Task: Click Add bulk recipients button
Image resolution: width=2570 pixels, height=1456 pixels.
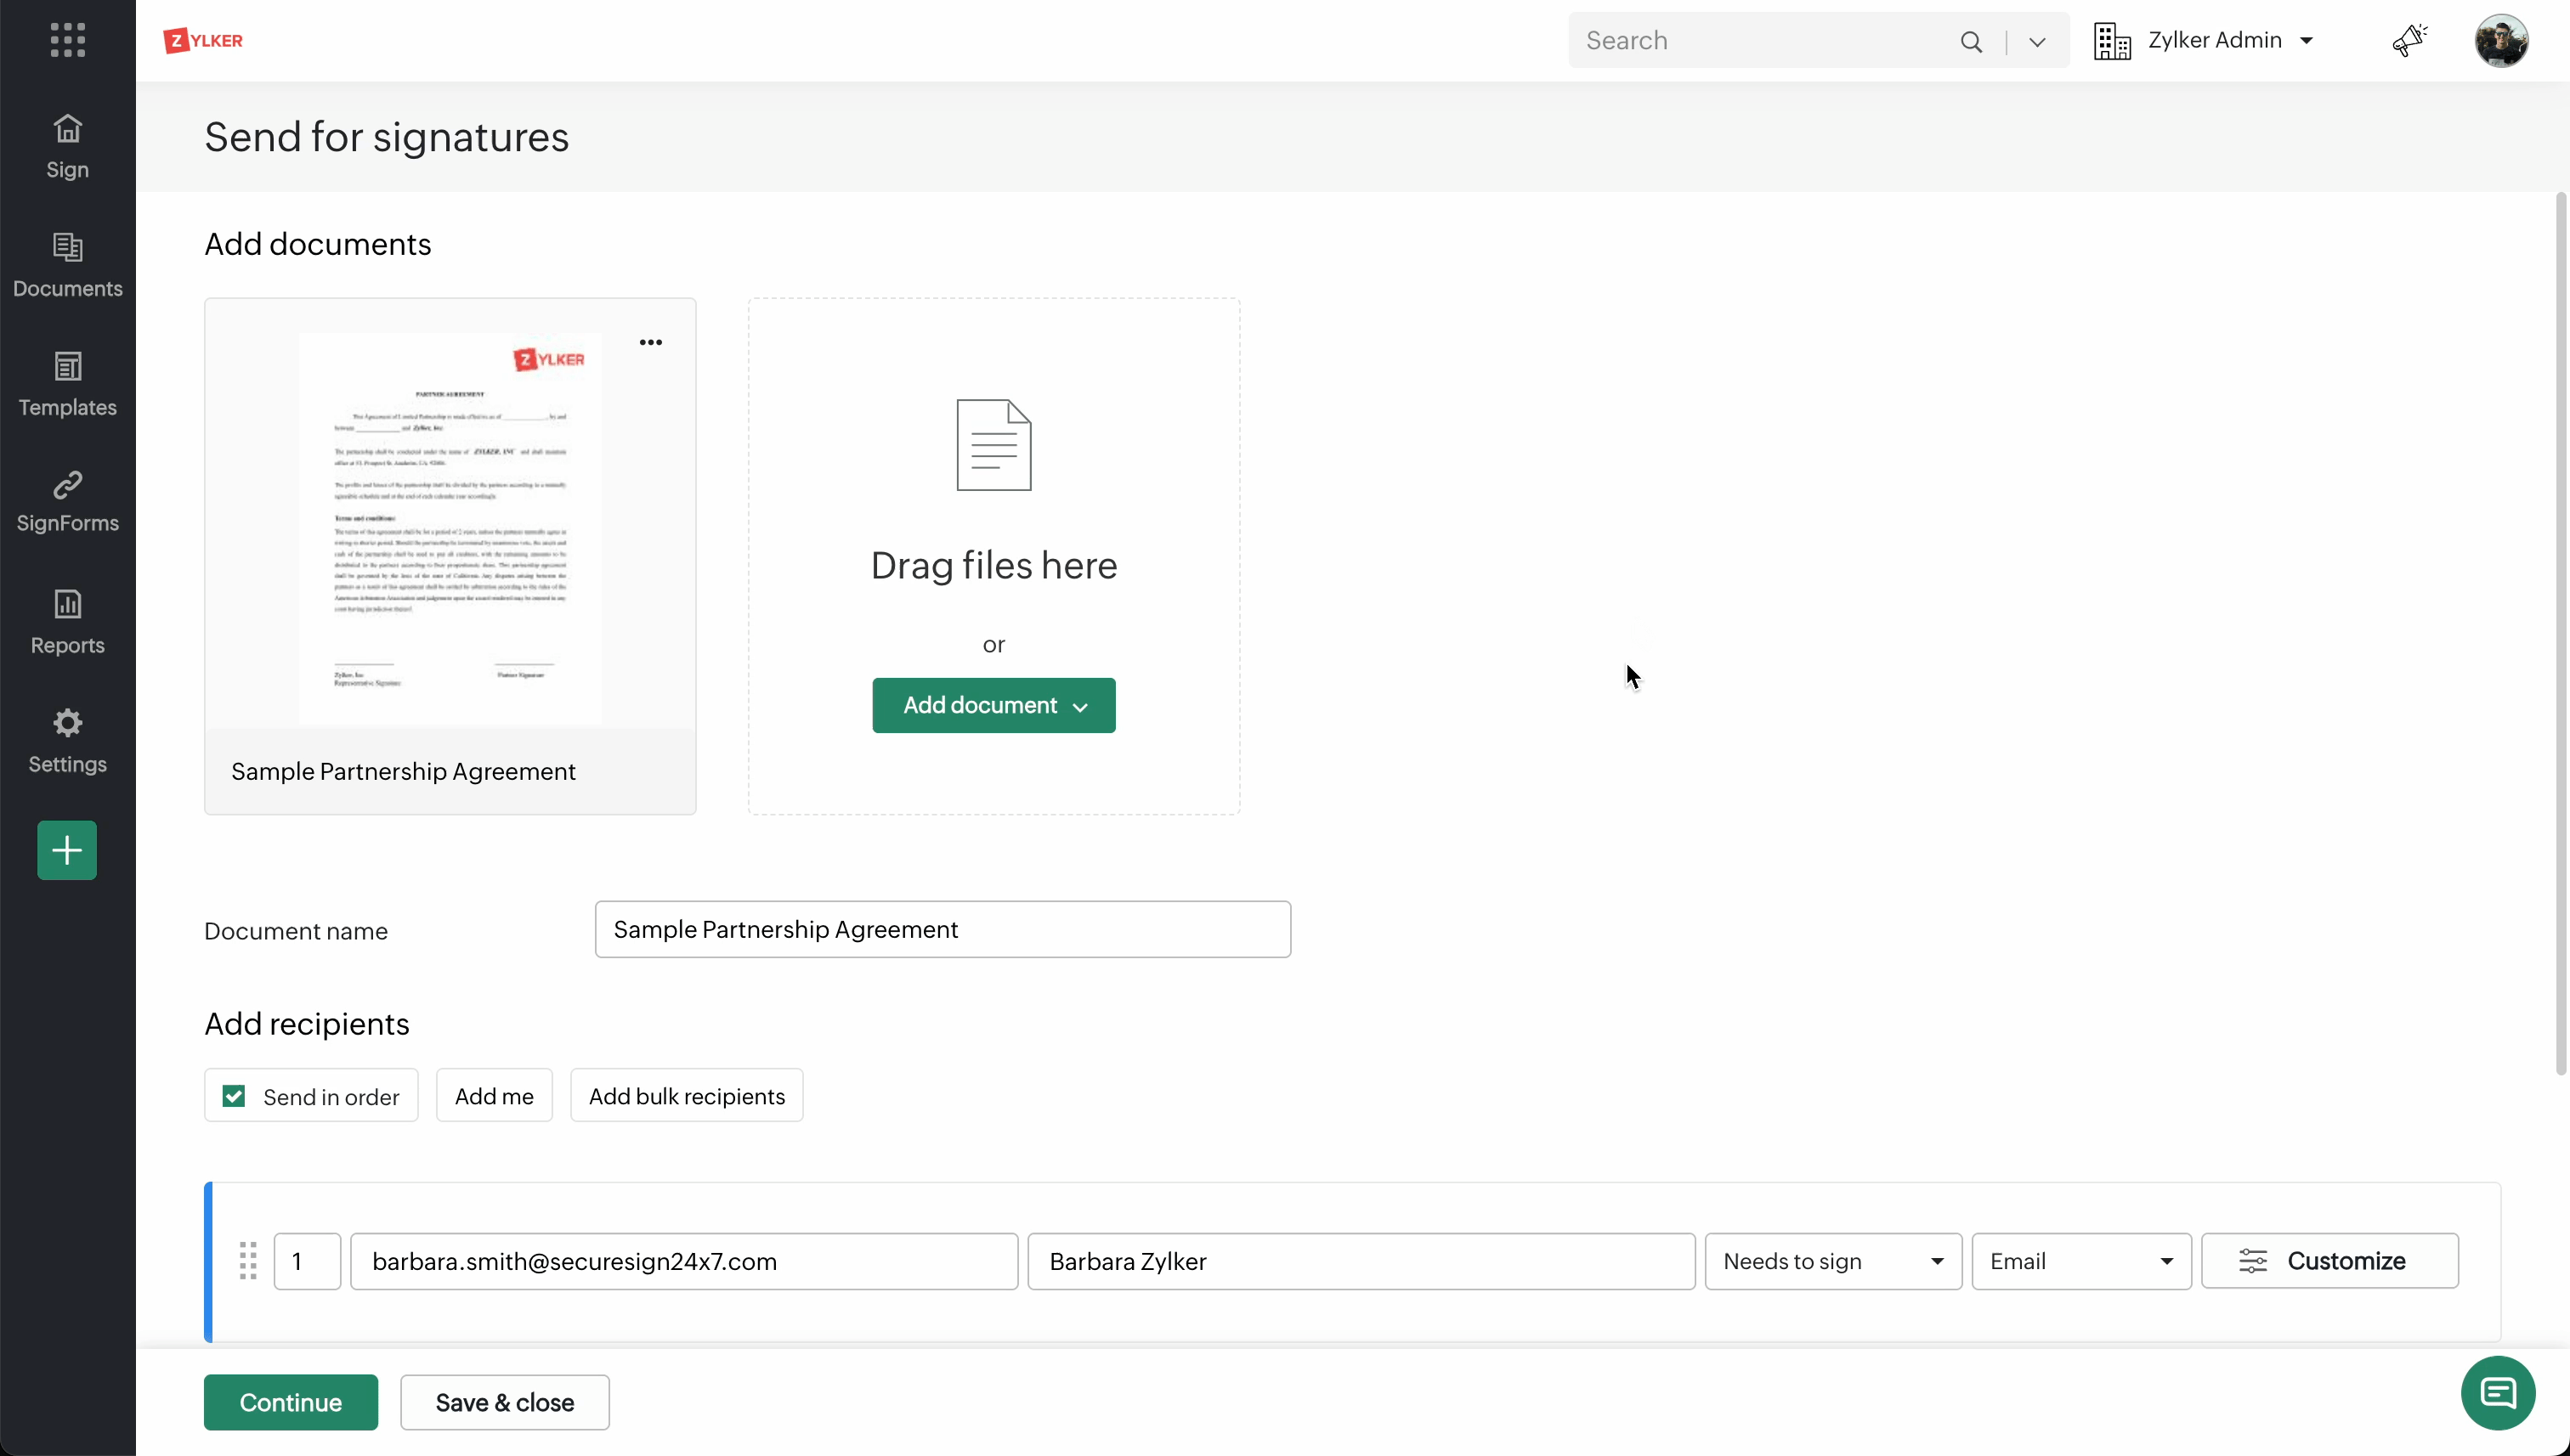Action: click(x=686, y=1096)
